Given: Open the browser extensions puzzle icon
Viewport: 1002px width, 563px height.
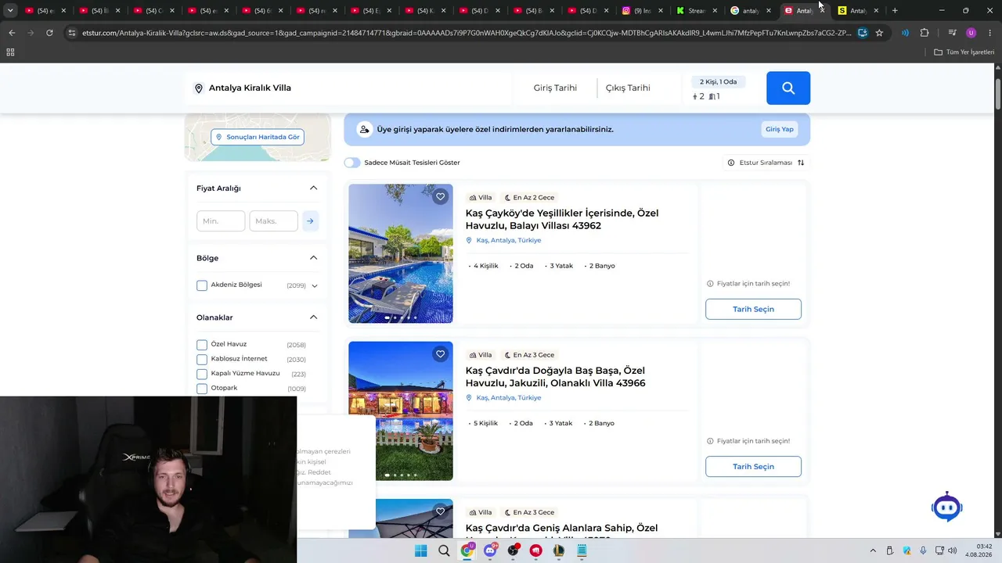Looking at the screenshot, I should 925,33.
